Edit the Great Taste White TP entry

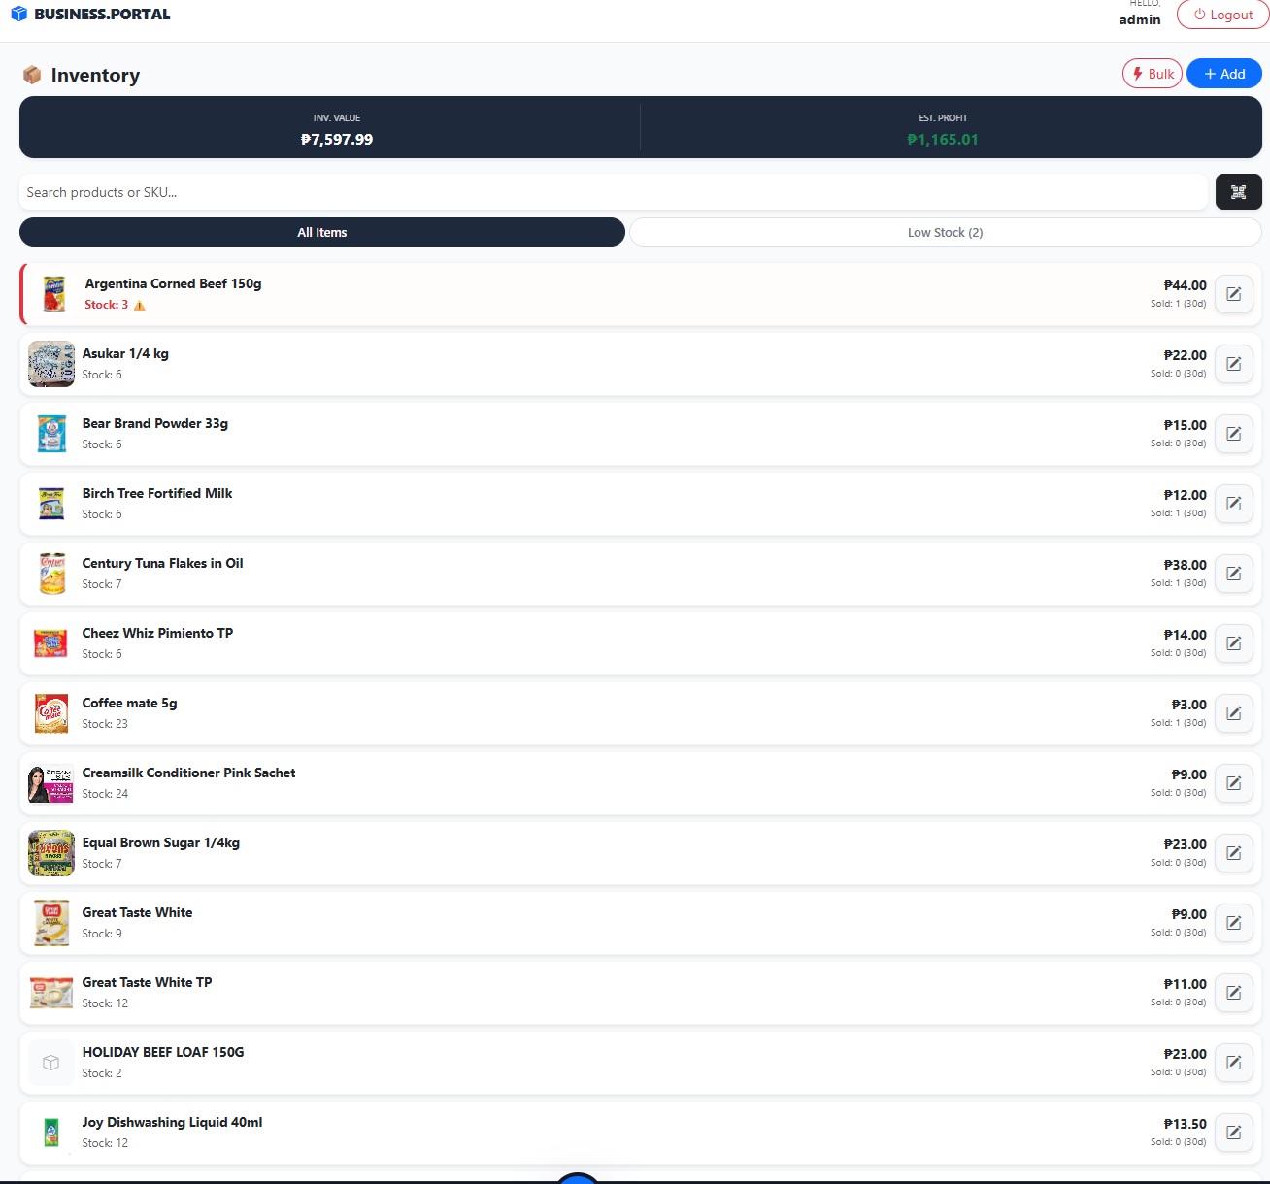(1233, 993)
